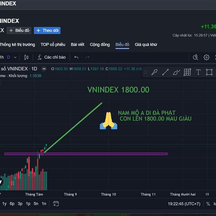Open chart settings gear
Screen dimensions: 216x216
206,57
